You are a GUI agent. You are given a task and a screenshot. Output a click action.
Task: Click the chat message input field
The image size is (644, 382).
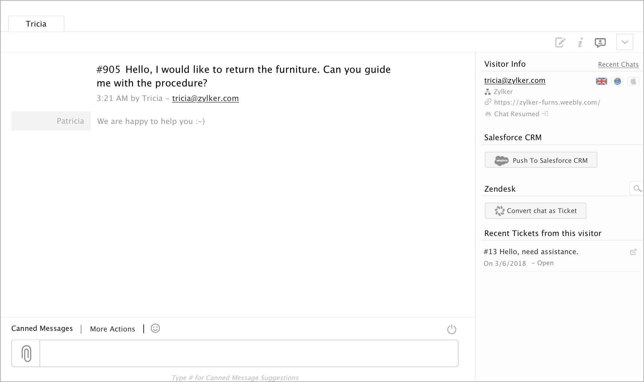click(249, 353)
